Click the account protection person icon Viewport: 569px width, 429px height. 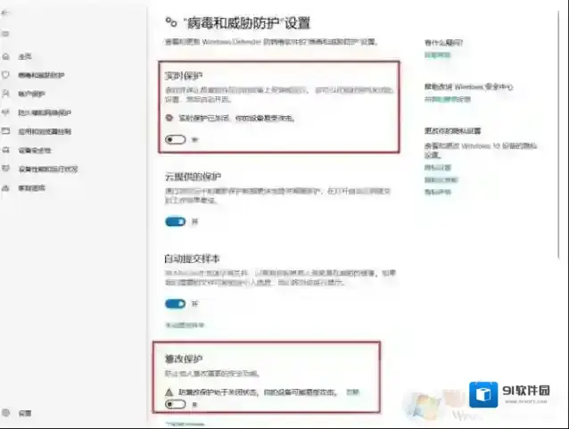pyautogui.click(x=7, y=94)
